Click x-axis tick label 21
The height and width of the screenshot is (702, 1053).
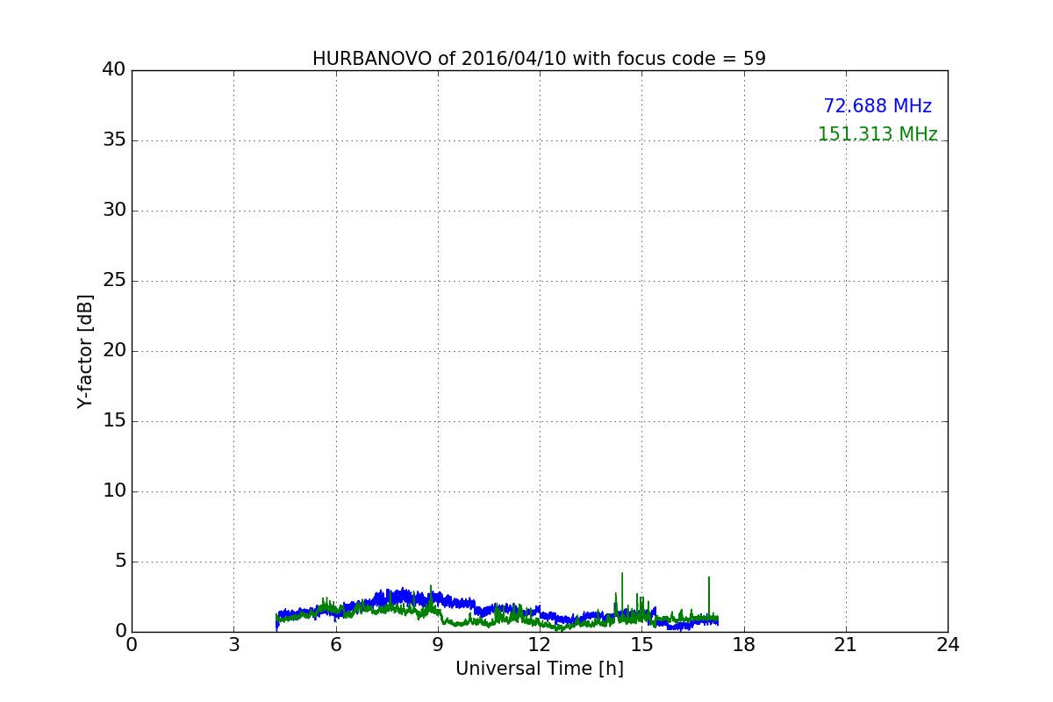coord(846,645)
